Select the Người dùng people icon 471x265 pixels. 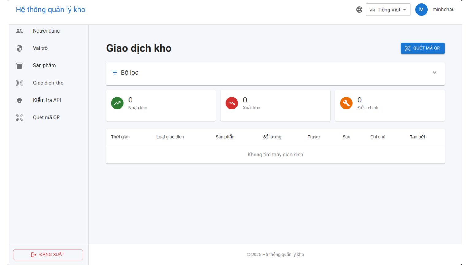tap(19, 31)
